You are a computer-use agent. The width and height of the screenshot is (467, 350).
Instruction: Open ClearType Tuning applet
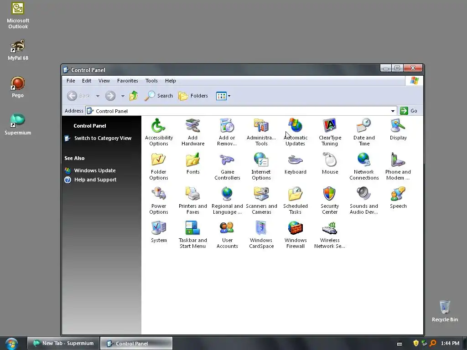[330, 132]
